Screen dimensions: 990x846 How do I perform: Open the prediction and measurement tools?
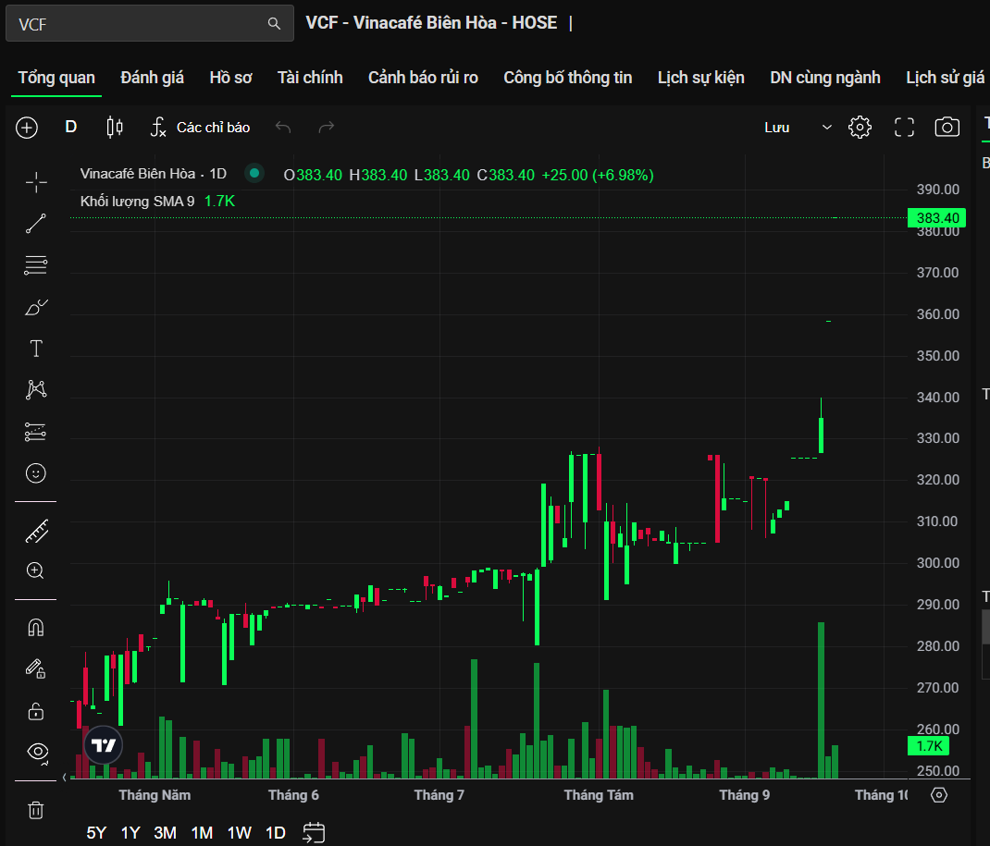[36, 432]
